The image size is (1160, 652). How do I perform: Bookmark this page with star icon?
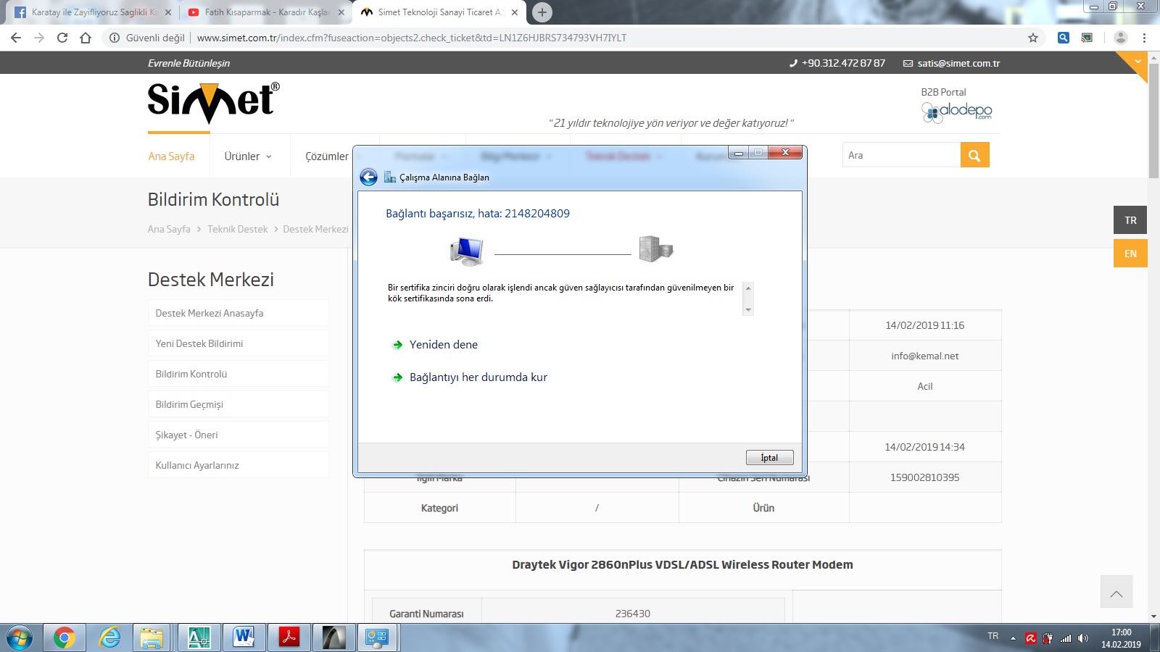(x=1033, y=38)
